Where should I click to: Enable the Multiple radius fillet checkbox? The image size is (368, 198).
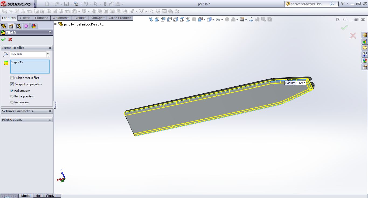point(12,78)
